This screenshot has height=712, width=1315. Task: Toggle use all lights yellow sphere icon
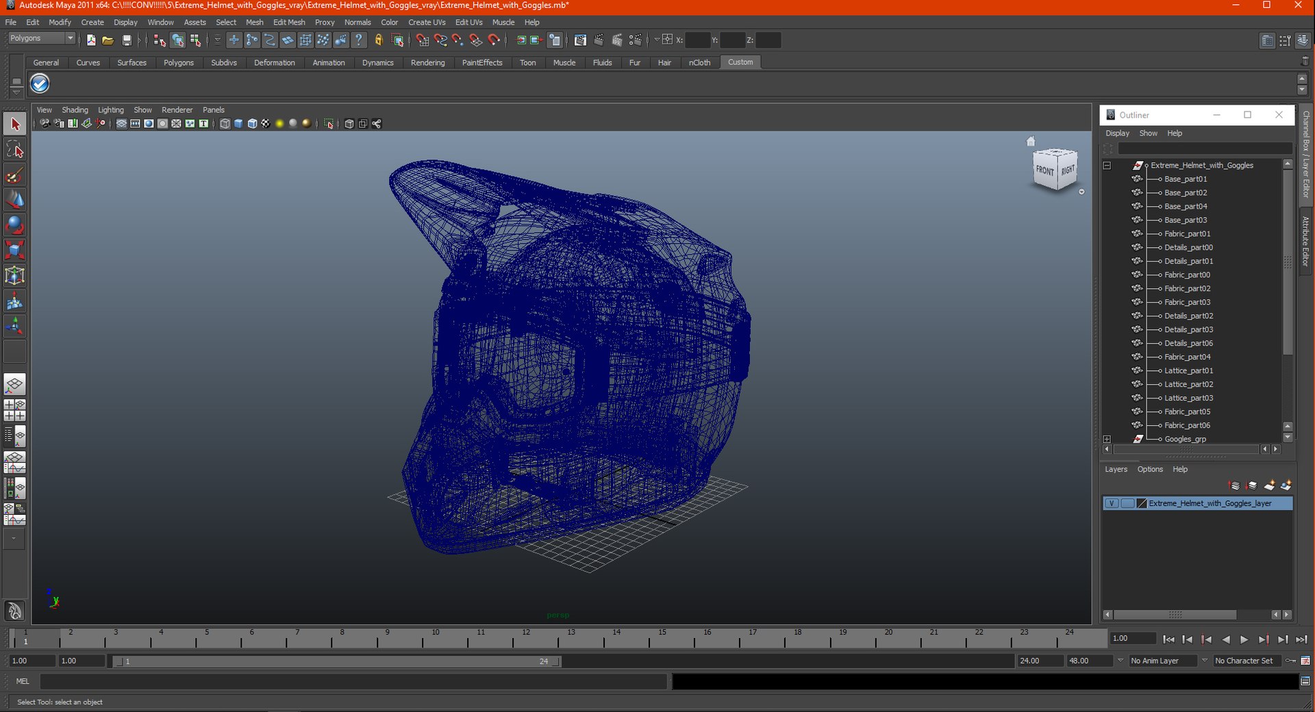[x=279, y=124]
